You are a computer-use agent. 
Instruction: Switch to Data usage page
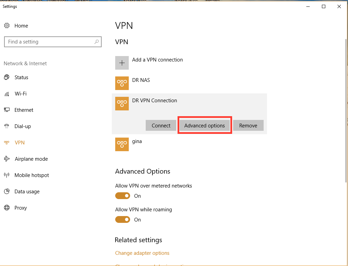tap(27, 192)
